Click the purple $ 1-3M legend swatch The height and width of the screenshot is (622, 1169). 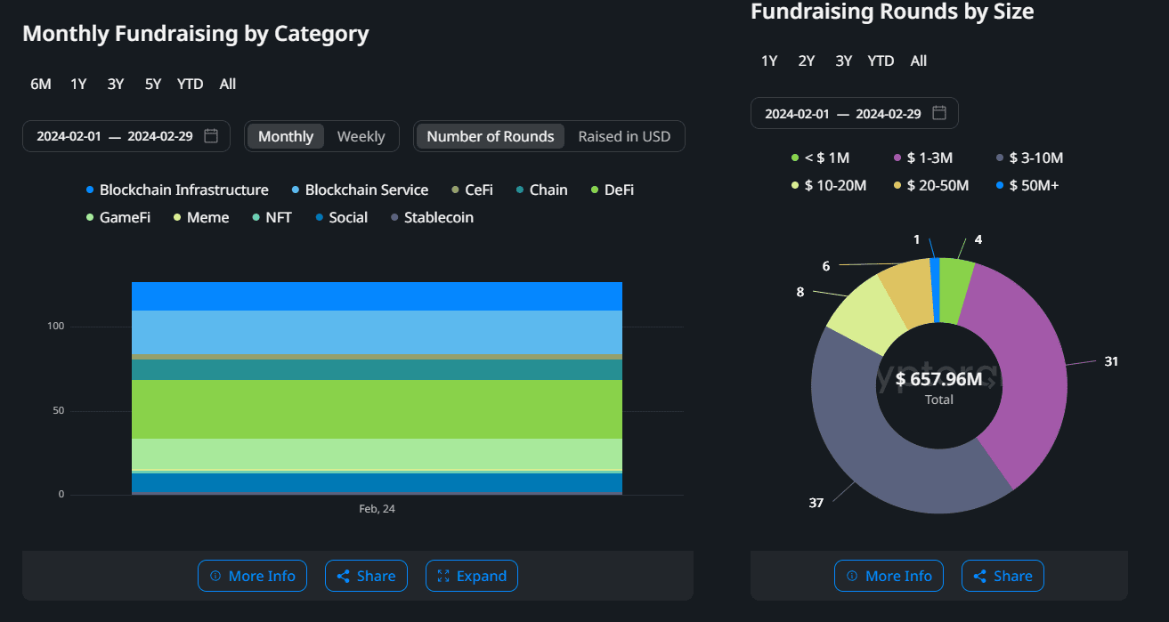click(897, 158)
